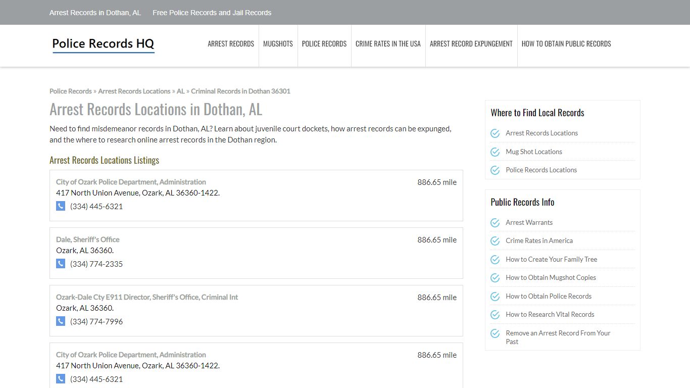Click the checkmark icon next to How to Create Your Family Tree
The height and width of the screenshot is (388, 690).
[495, 260]
